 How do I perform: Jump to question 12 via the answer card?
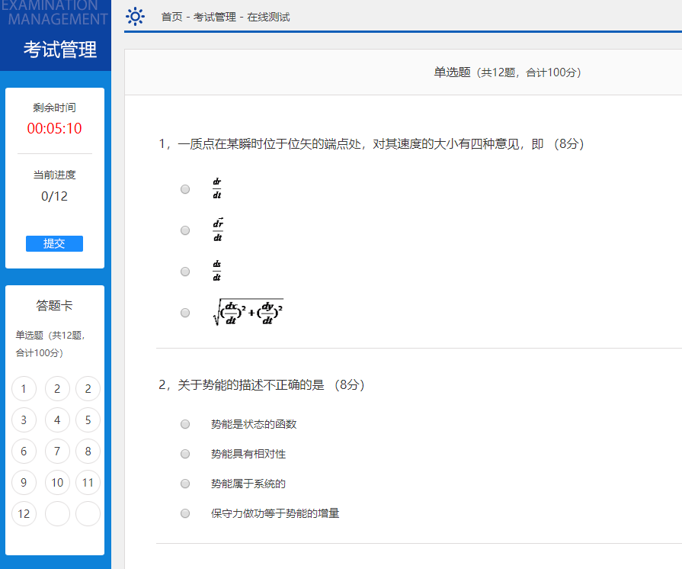[24, 513]
